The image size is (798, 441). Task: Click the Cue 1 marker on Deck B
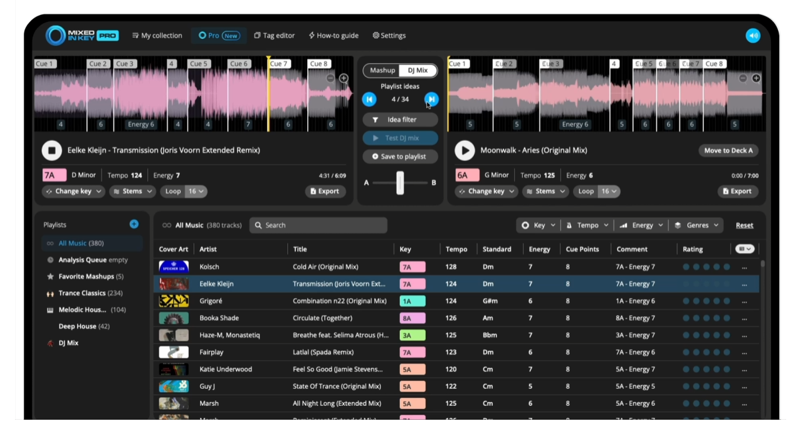click(458, 64)
